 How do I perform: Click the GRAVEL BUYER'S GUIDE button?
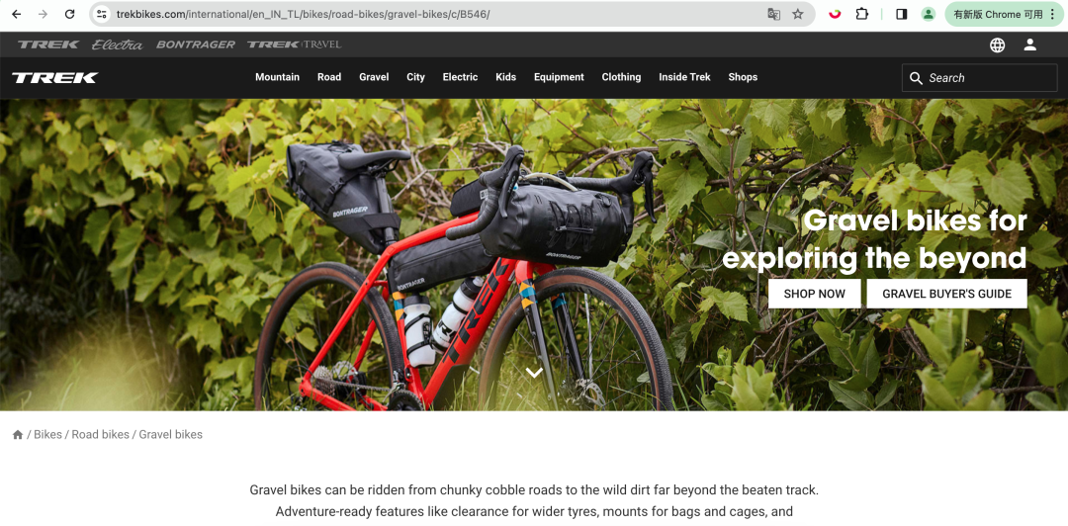[x=946, y=294]
